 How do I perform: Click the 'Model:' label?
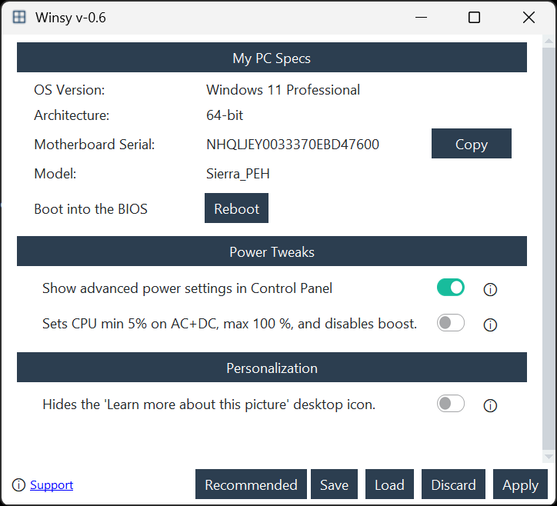[x=55, y=174]
